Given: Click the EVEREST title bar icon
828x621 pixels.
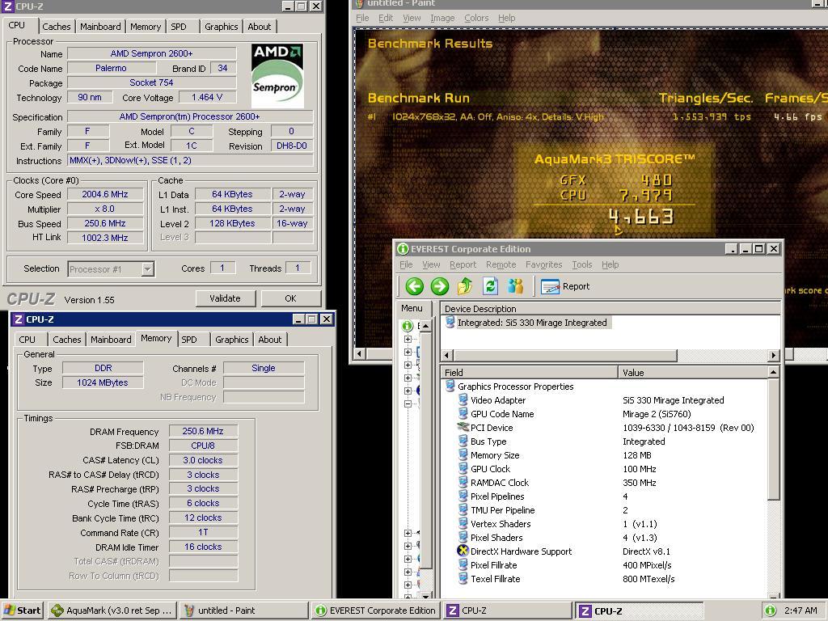Looking at the screenshot, I should click(403, 249).
